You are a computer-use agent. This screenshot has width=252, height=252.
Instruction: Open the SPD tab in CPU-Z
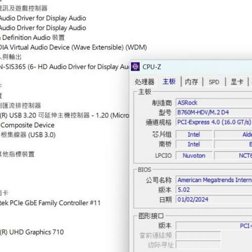click(214, 82)
